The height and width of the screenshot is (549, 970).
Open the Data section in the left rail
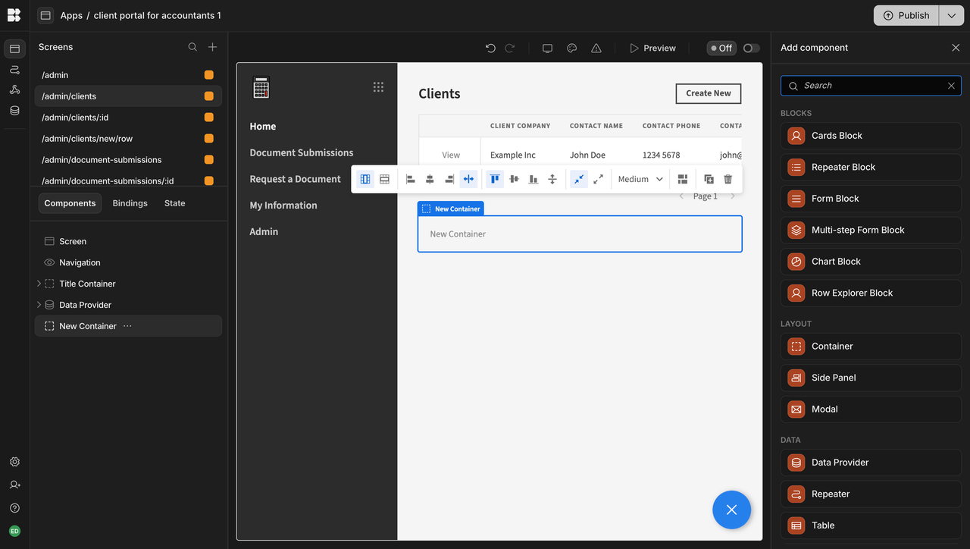coord(15,109)
